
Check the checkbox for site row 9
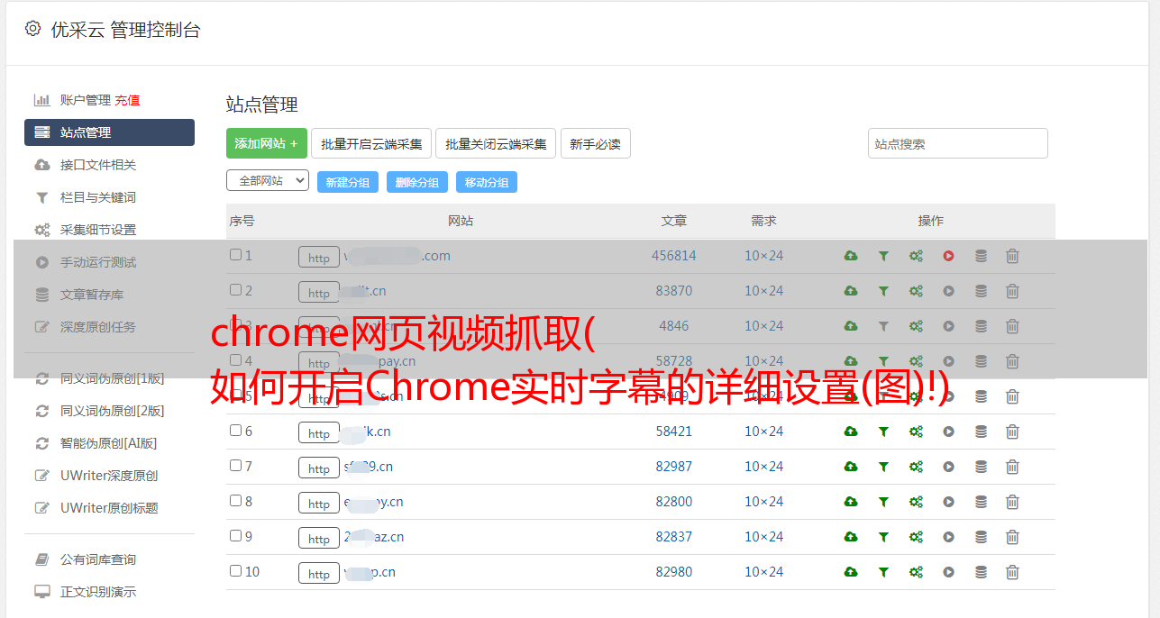235,536
